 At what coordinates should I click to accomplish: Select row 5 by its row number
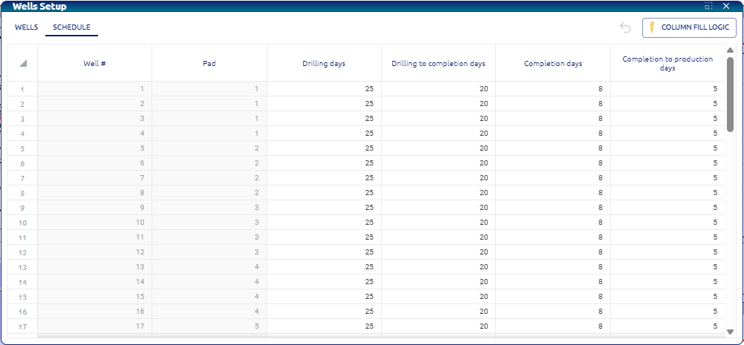coord(22,148)
